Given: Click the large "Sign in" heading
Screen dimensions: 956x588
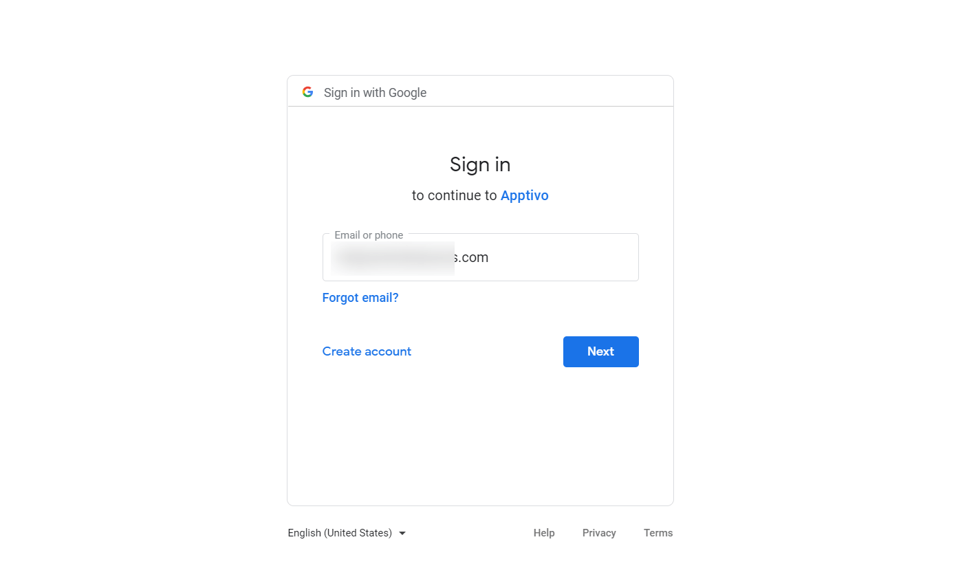Looking at the screenshot, I should click(480, 164).
